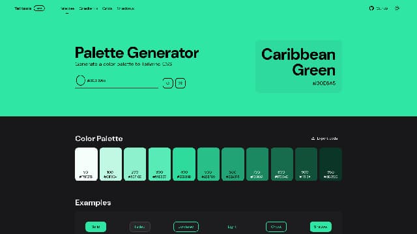
Task: Toggle the light/dark theme sun icon
Action: [x=397, y=8]
